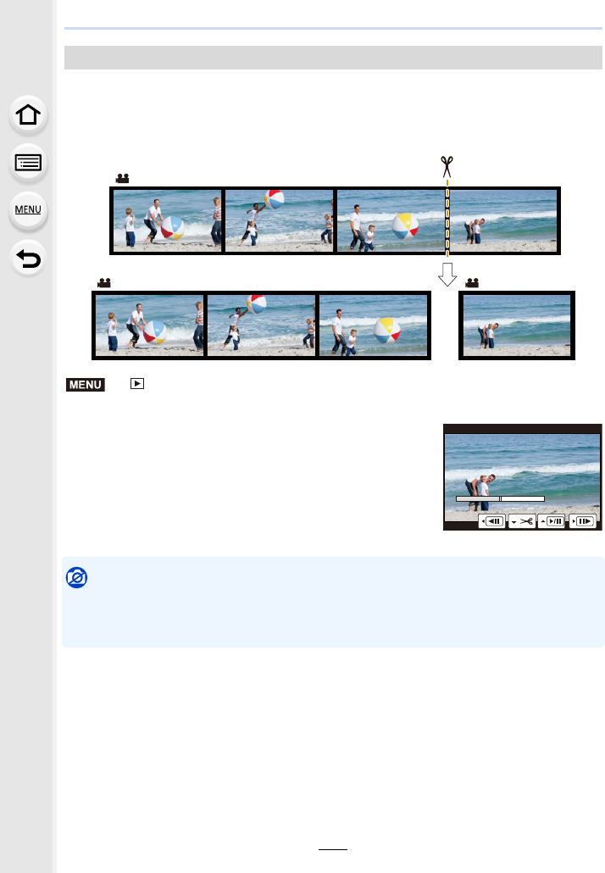Viewport: 605px width, 873px height.
Task: Click the playback progress bar in preview
Action: (500, 499)
